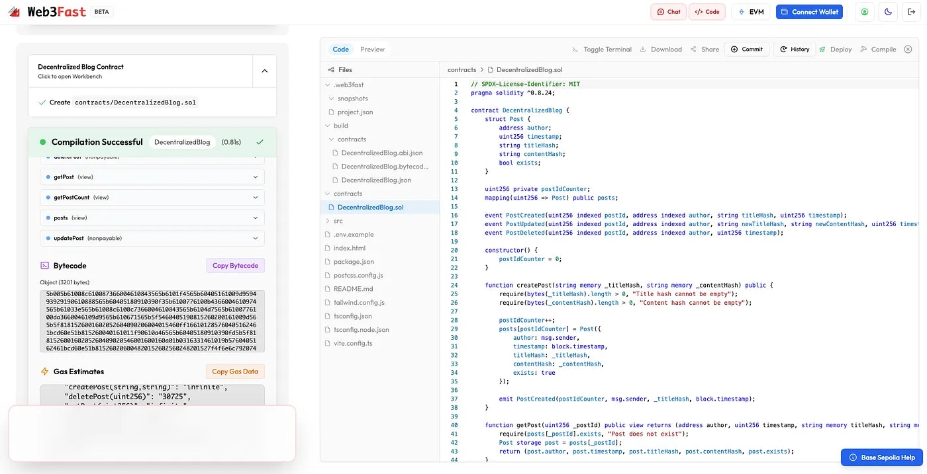Viewport: 927px width, 474px height.
Task: Expand the getPost function entry
Action: [152, 177]
